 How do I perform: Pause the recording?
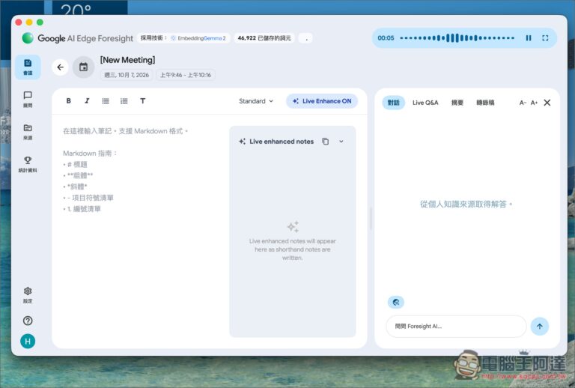pyautogui.click(x=529, y=38)
